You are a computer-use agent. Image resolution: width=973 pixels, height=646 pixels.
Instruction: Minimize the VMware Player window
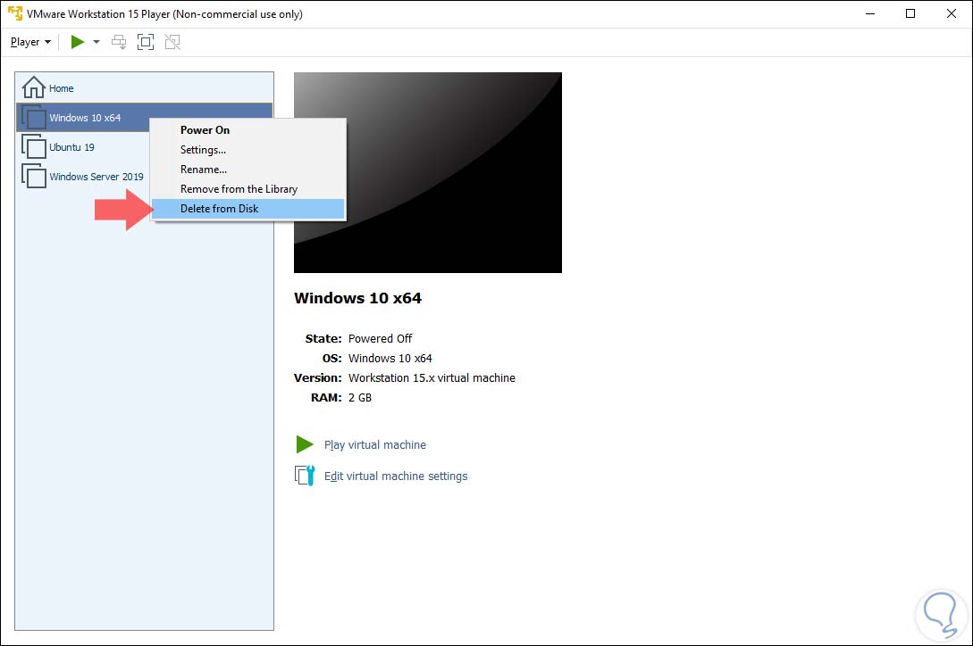pos(870,13)
